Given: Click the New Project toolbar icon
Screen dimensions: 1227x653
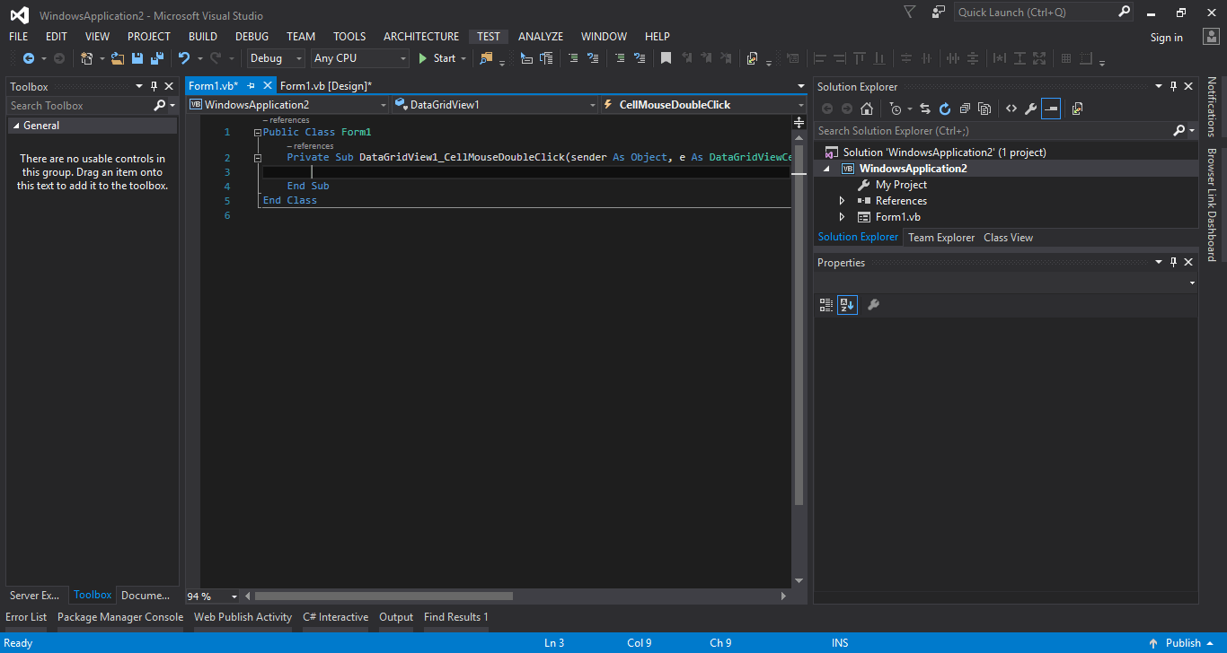Looking at the screenshot, I should (x=87, y=58).
